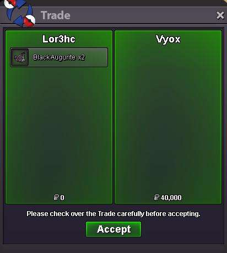
Task: Click the Pokédollar symbol beside Lor3hc's 0
Action: [56, 197]
